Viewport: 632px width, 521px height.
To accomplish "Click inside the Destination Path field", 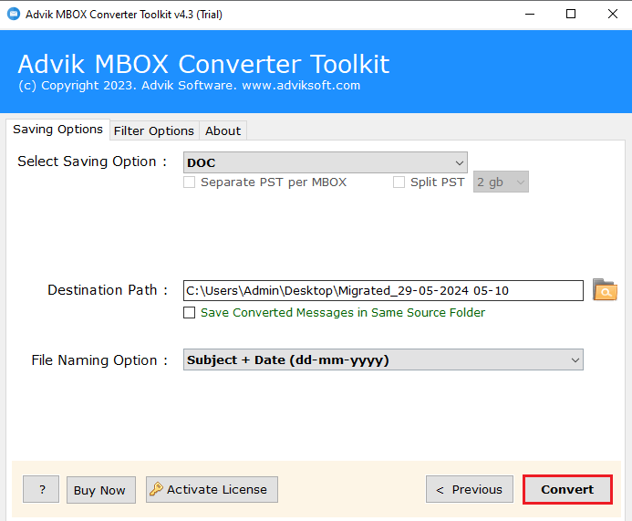I will [383, 291].
